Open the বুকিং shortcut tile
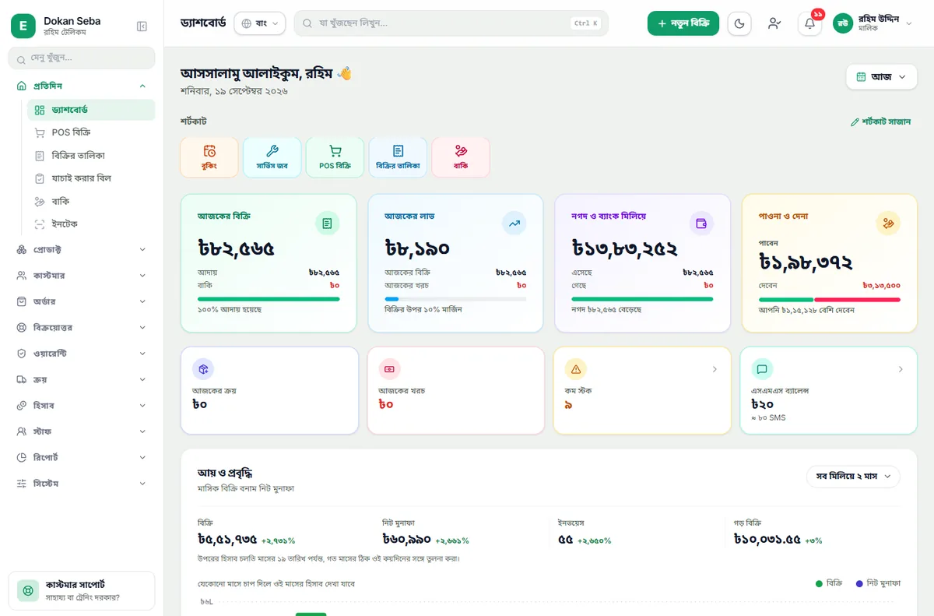The image size is (934, 616). coord(209,157)
